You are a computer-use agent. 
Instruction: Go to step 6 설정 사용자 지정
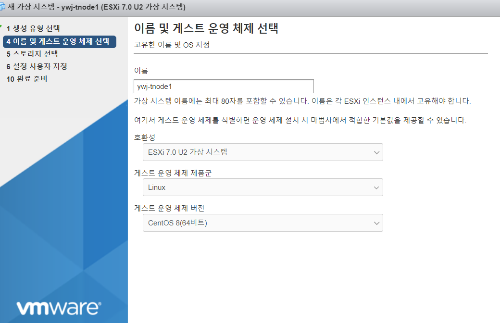(37, 66)
